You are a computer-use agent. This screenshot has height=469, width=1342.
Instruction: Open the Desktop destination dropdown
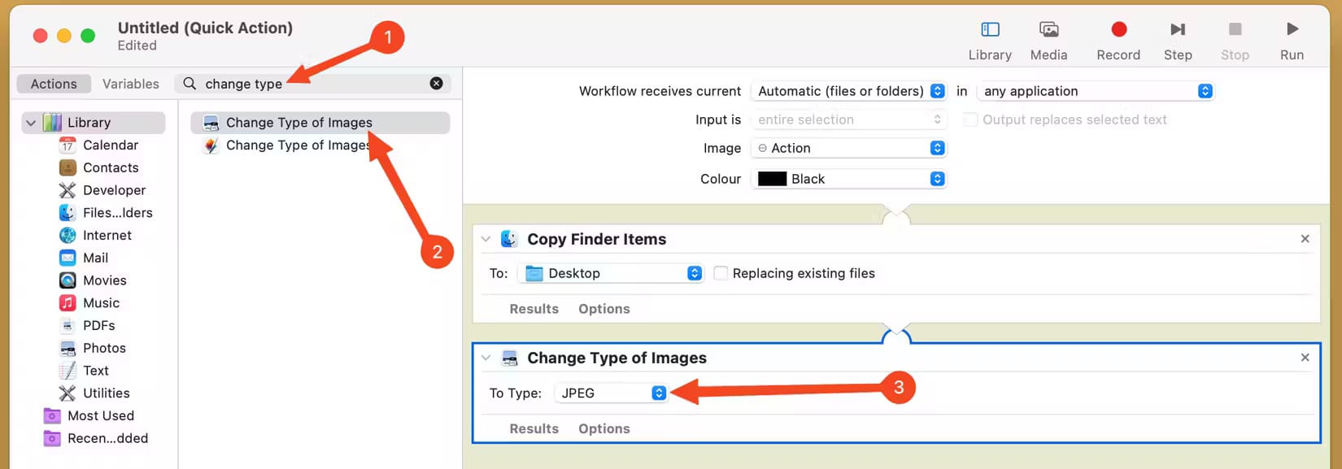pos(612,274)
